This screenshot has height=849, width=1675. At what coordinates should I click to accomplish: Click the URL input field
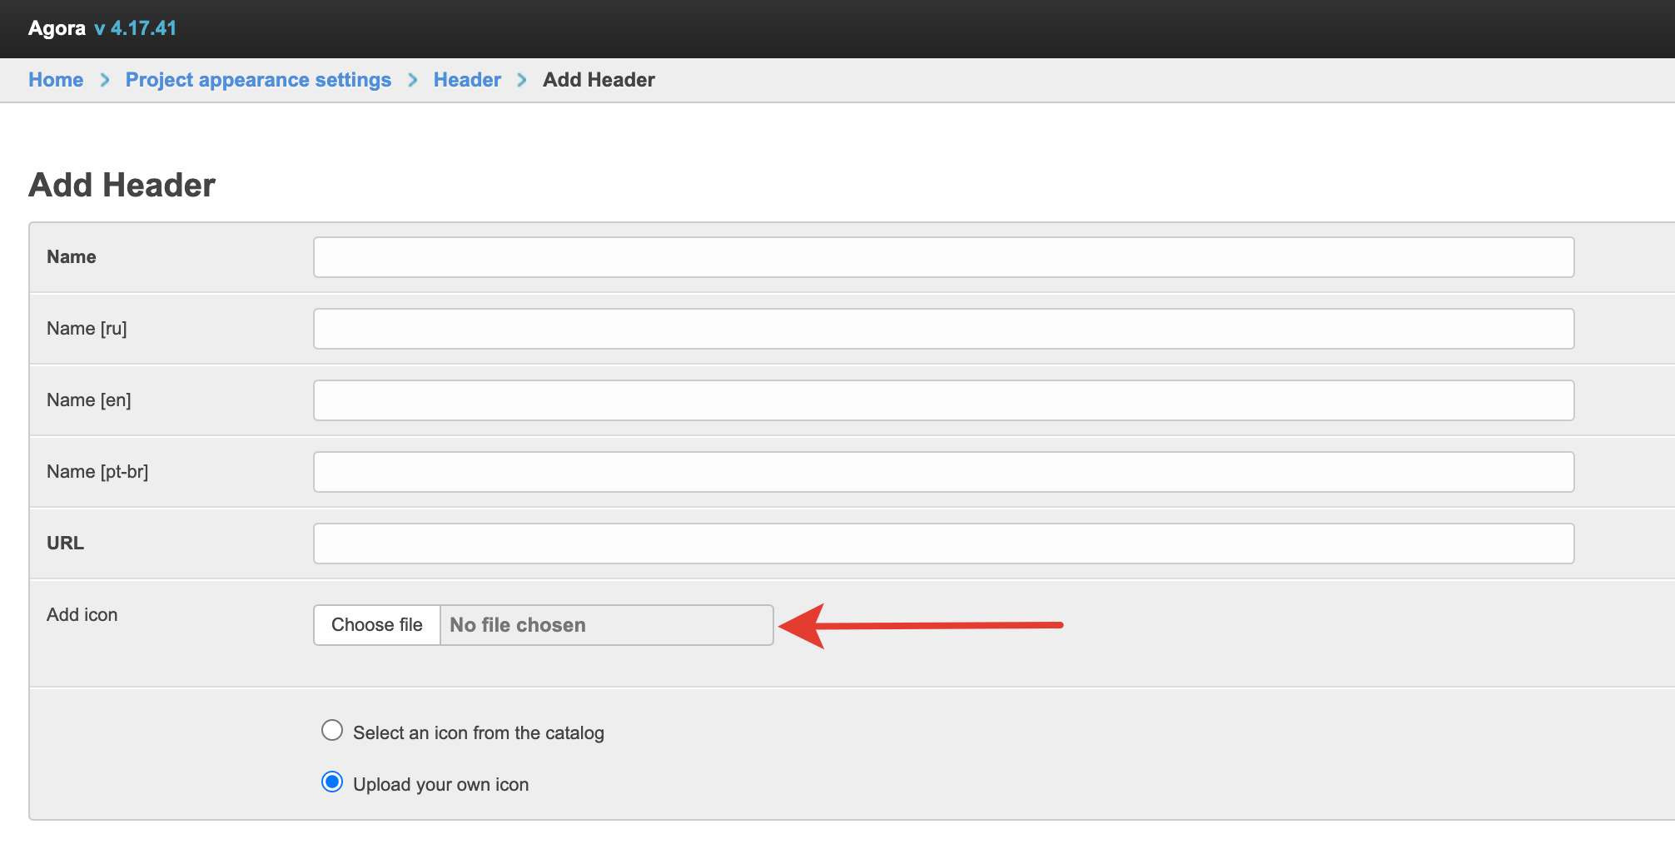pos(943,544)
